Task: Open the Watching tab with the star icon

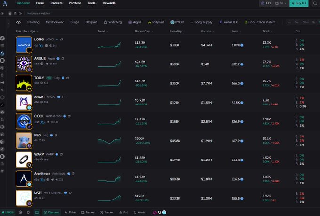Action: [x=113, y=22]
